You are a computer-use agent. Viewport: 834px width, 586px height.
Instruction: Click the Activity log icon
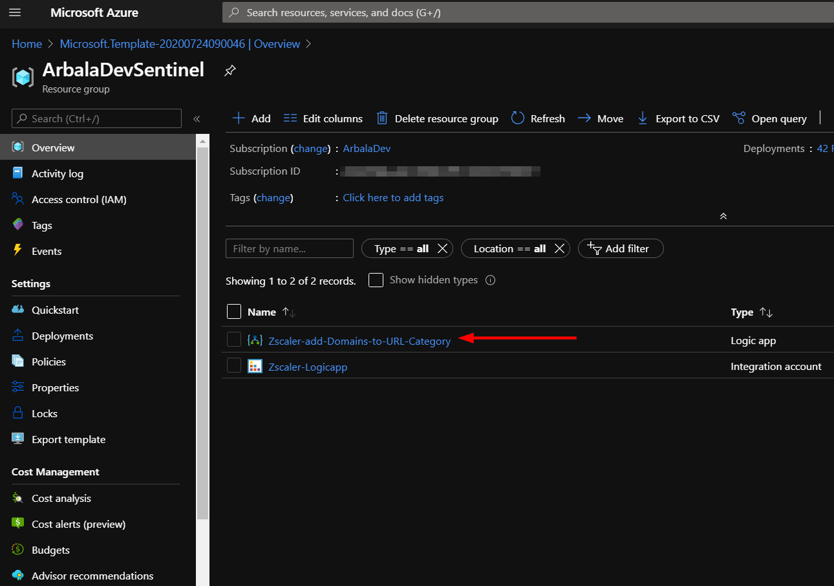pos(18,173)
